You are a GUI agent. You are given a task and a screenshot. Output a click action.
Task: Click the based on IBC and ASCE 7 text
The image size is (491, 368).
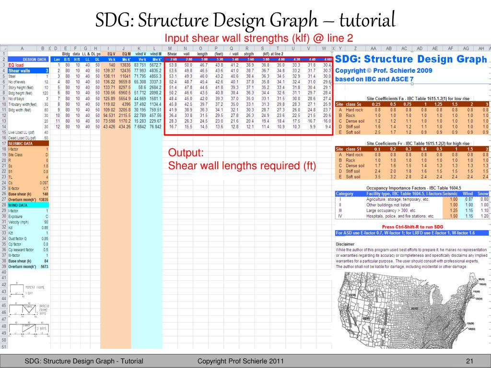(x=374, y=79)
